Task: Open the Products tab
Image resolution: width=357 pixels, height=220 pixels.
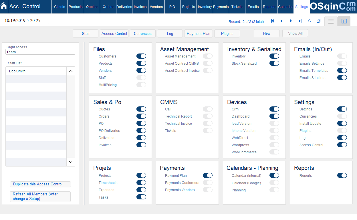Action: tap(76, 7)
